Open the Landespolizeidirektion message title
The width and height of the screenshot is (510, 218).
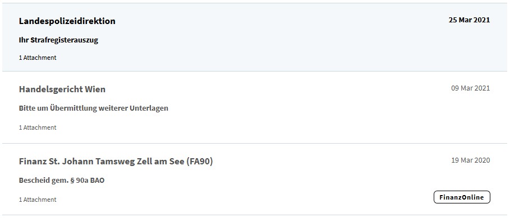(67, 21)
